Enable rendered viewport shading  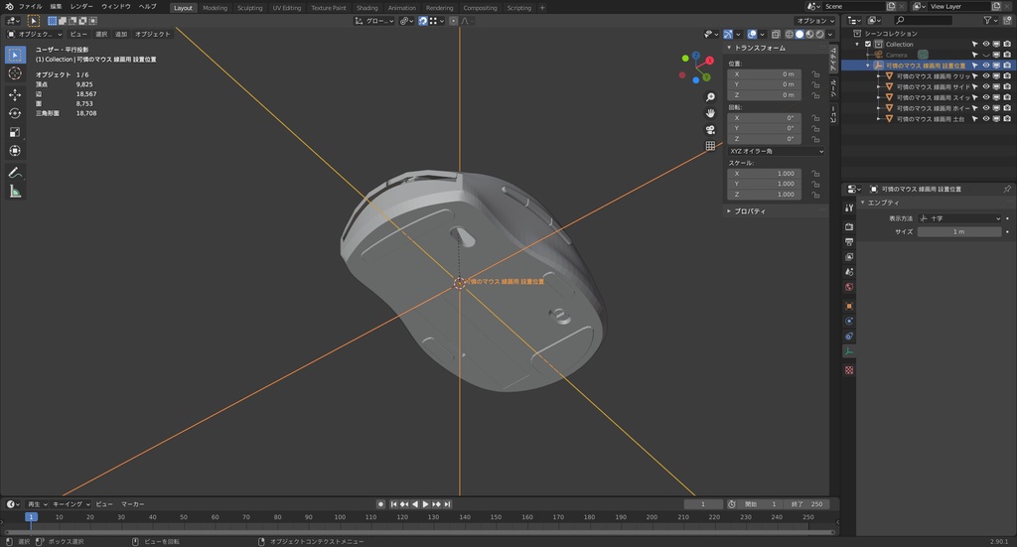click(x=819, y=35)
